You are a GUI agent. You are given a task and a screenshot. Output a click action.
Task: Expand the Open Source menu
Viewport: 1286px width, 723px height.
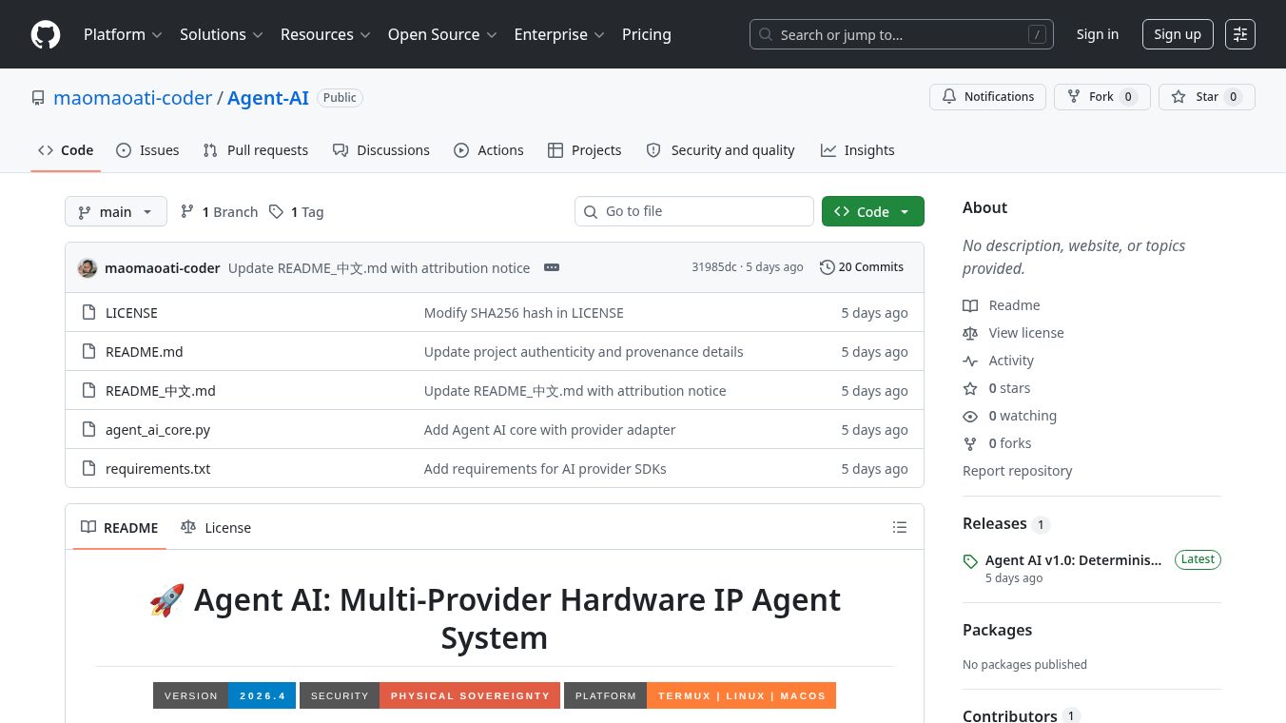442,34
